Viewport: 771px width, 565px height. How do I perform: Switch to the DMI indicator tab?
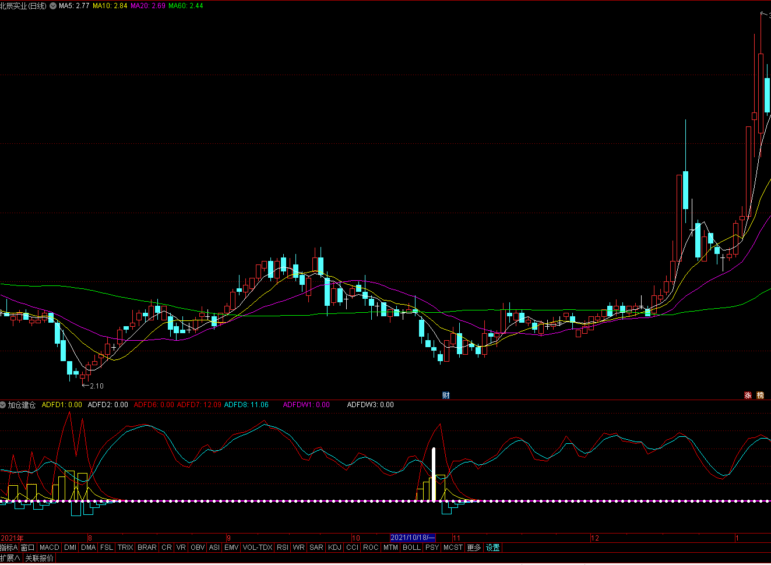(71, 548)
